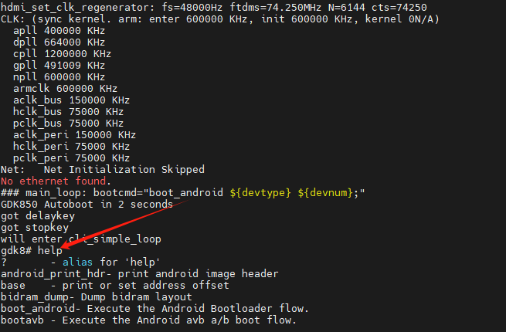
Task: Click the 'bootavb' command description line
Action: pyautogui.click(x=148, y=320)
